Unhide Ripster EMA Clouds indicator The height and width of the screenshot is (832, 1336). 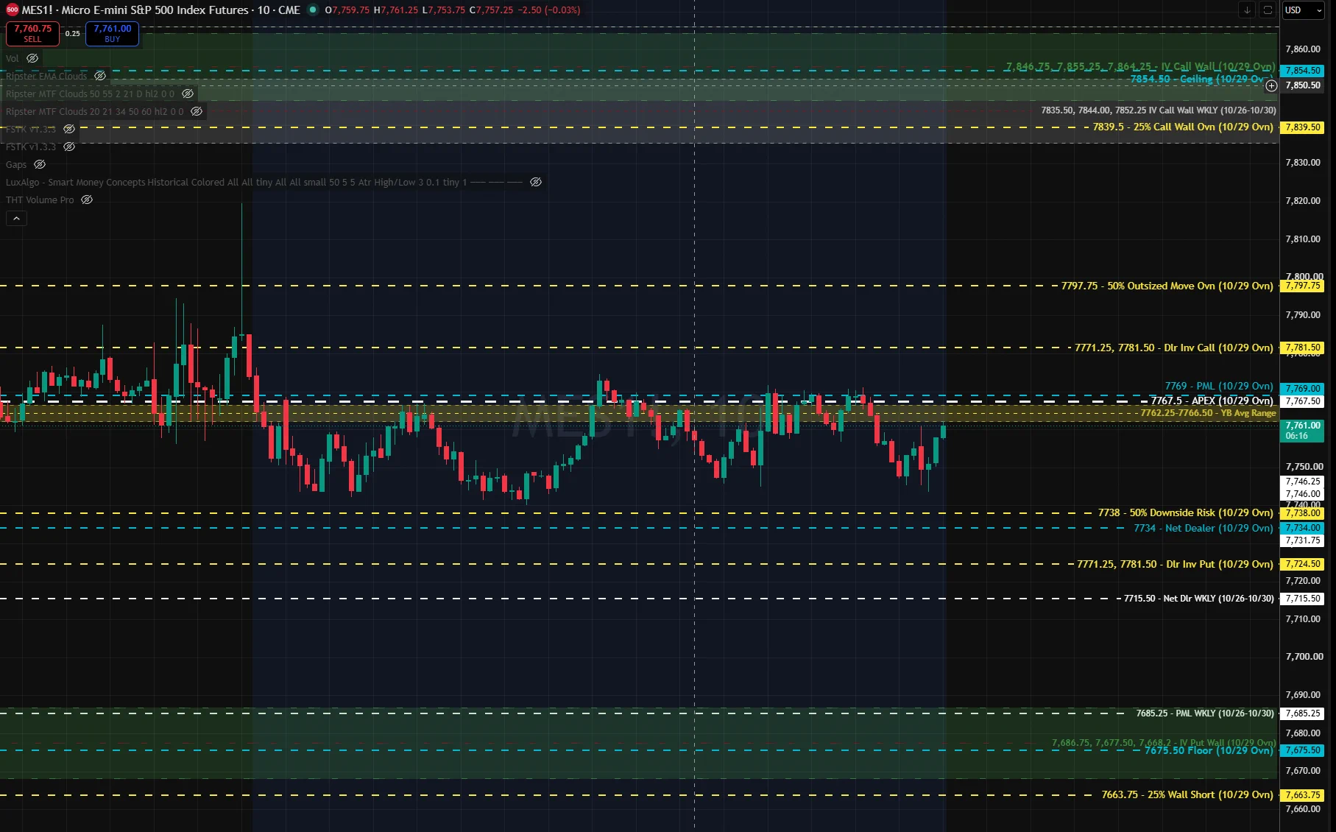coord(100,76)
